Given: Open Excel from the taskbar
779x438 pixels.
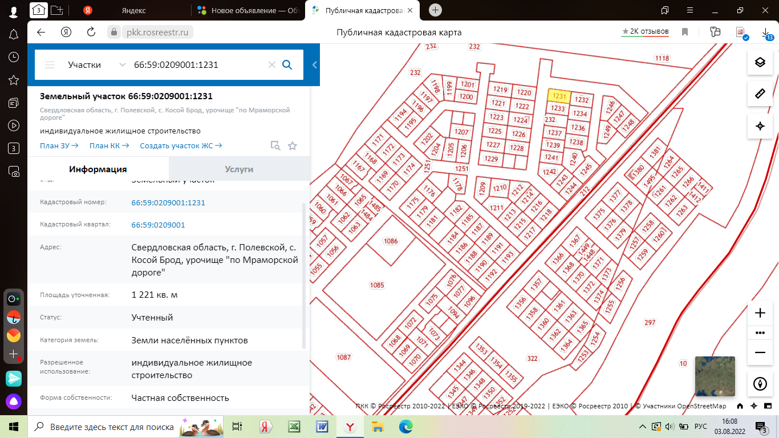Looking at the screenshot, I should pos(293,427).
